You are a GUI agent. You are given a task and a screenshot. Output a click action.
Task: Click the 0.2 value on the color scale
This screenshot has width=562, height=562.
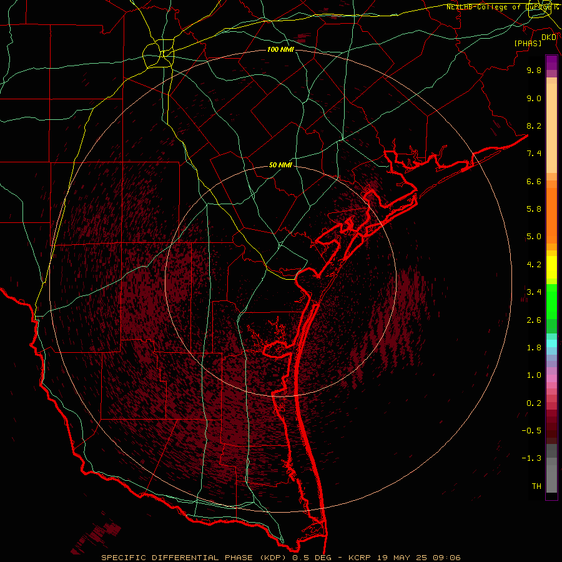(x=534, y=403)
